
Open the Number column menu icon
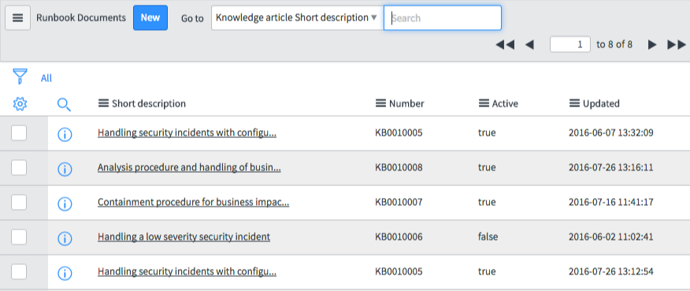tap(380, 103)
